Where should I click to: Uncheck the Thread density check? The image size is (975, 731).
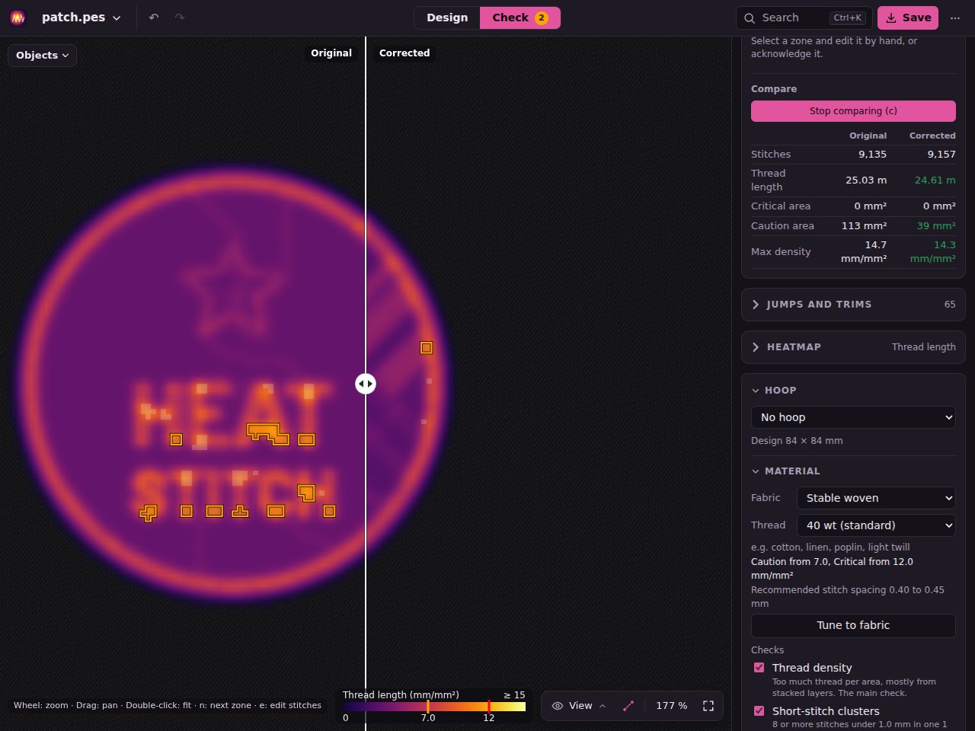759,668
